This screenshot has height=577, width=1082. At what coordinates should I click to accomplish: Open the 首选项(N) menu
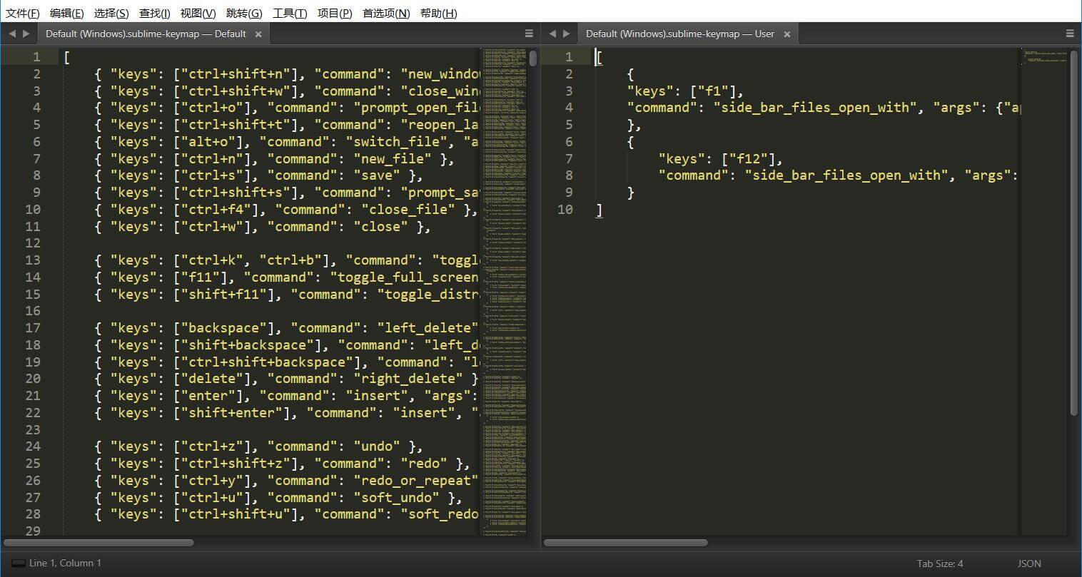tap(386, 13)
